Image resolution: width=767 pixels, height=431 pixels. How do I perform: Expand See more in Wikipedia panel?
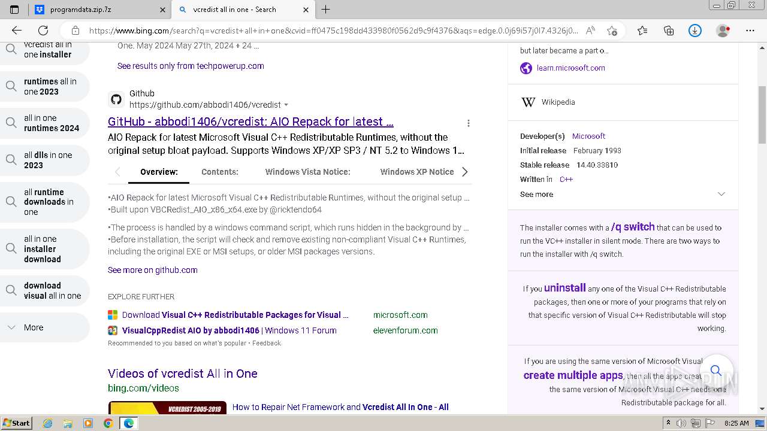tap(623, 195)
